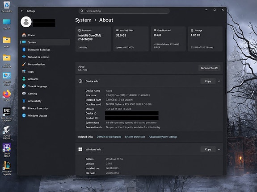The image size is (257, 192).
Task: Open the Firefox desktop shortcut
Action: pyautogui.click(x=7, y=95)
